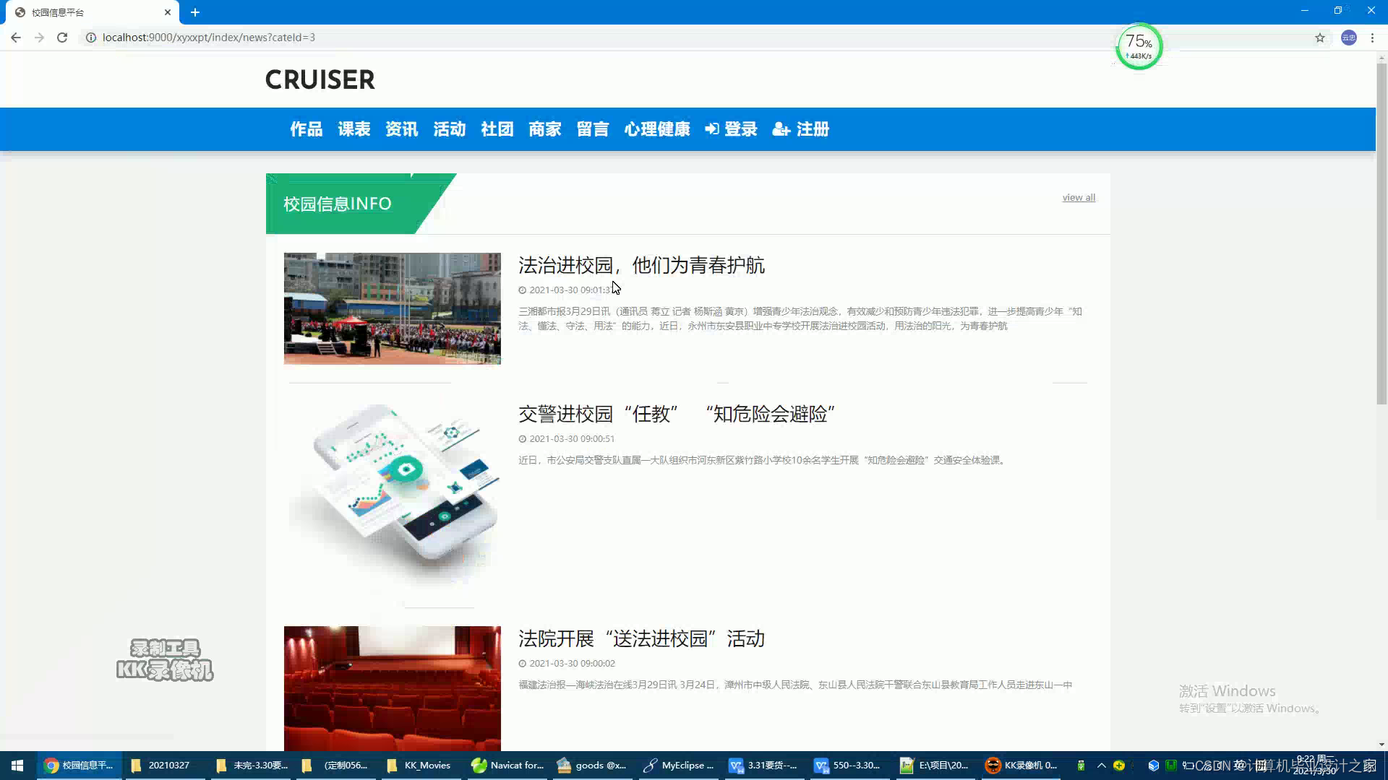View site information icon in address bar
The image size is (1388, 780).
[x=91, y=38]
